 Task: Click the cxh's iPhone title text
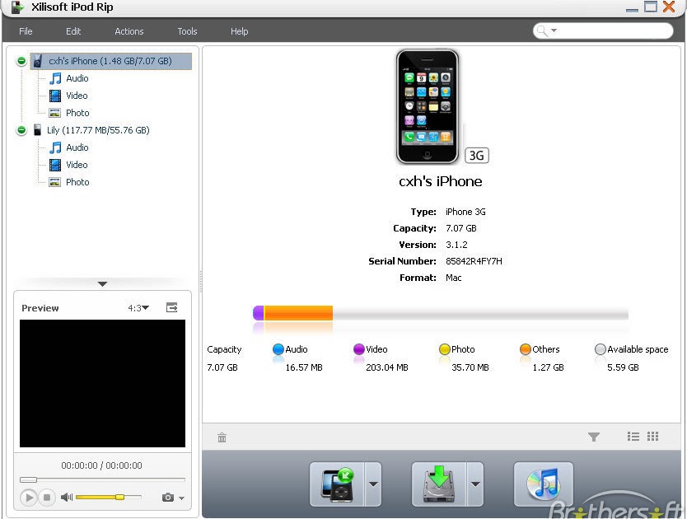[441, 181]
